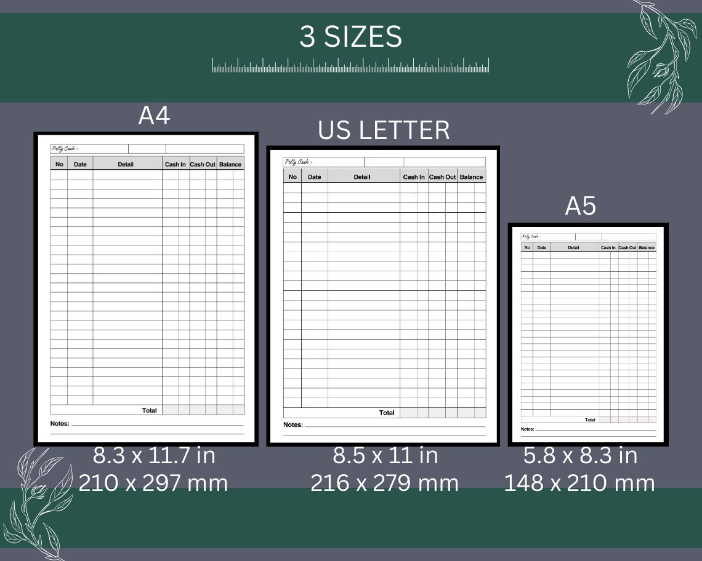The width and height of the screenshot is (702, 561).
Task: Click the 'No' header on A4 sheet
Action: [x=59, y=164]
